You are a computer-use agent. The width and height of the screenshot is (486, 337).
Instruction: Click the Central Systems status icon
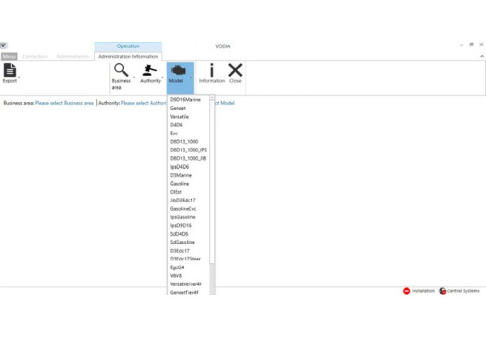point(442,291)
